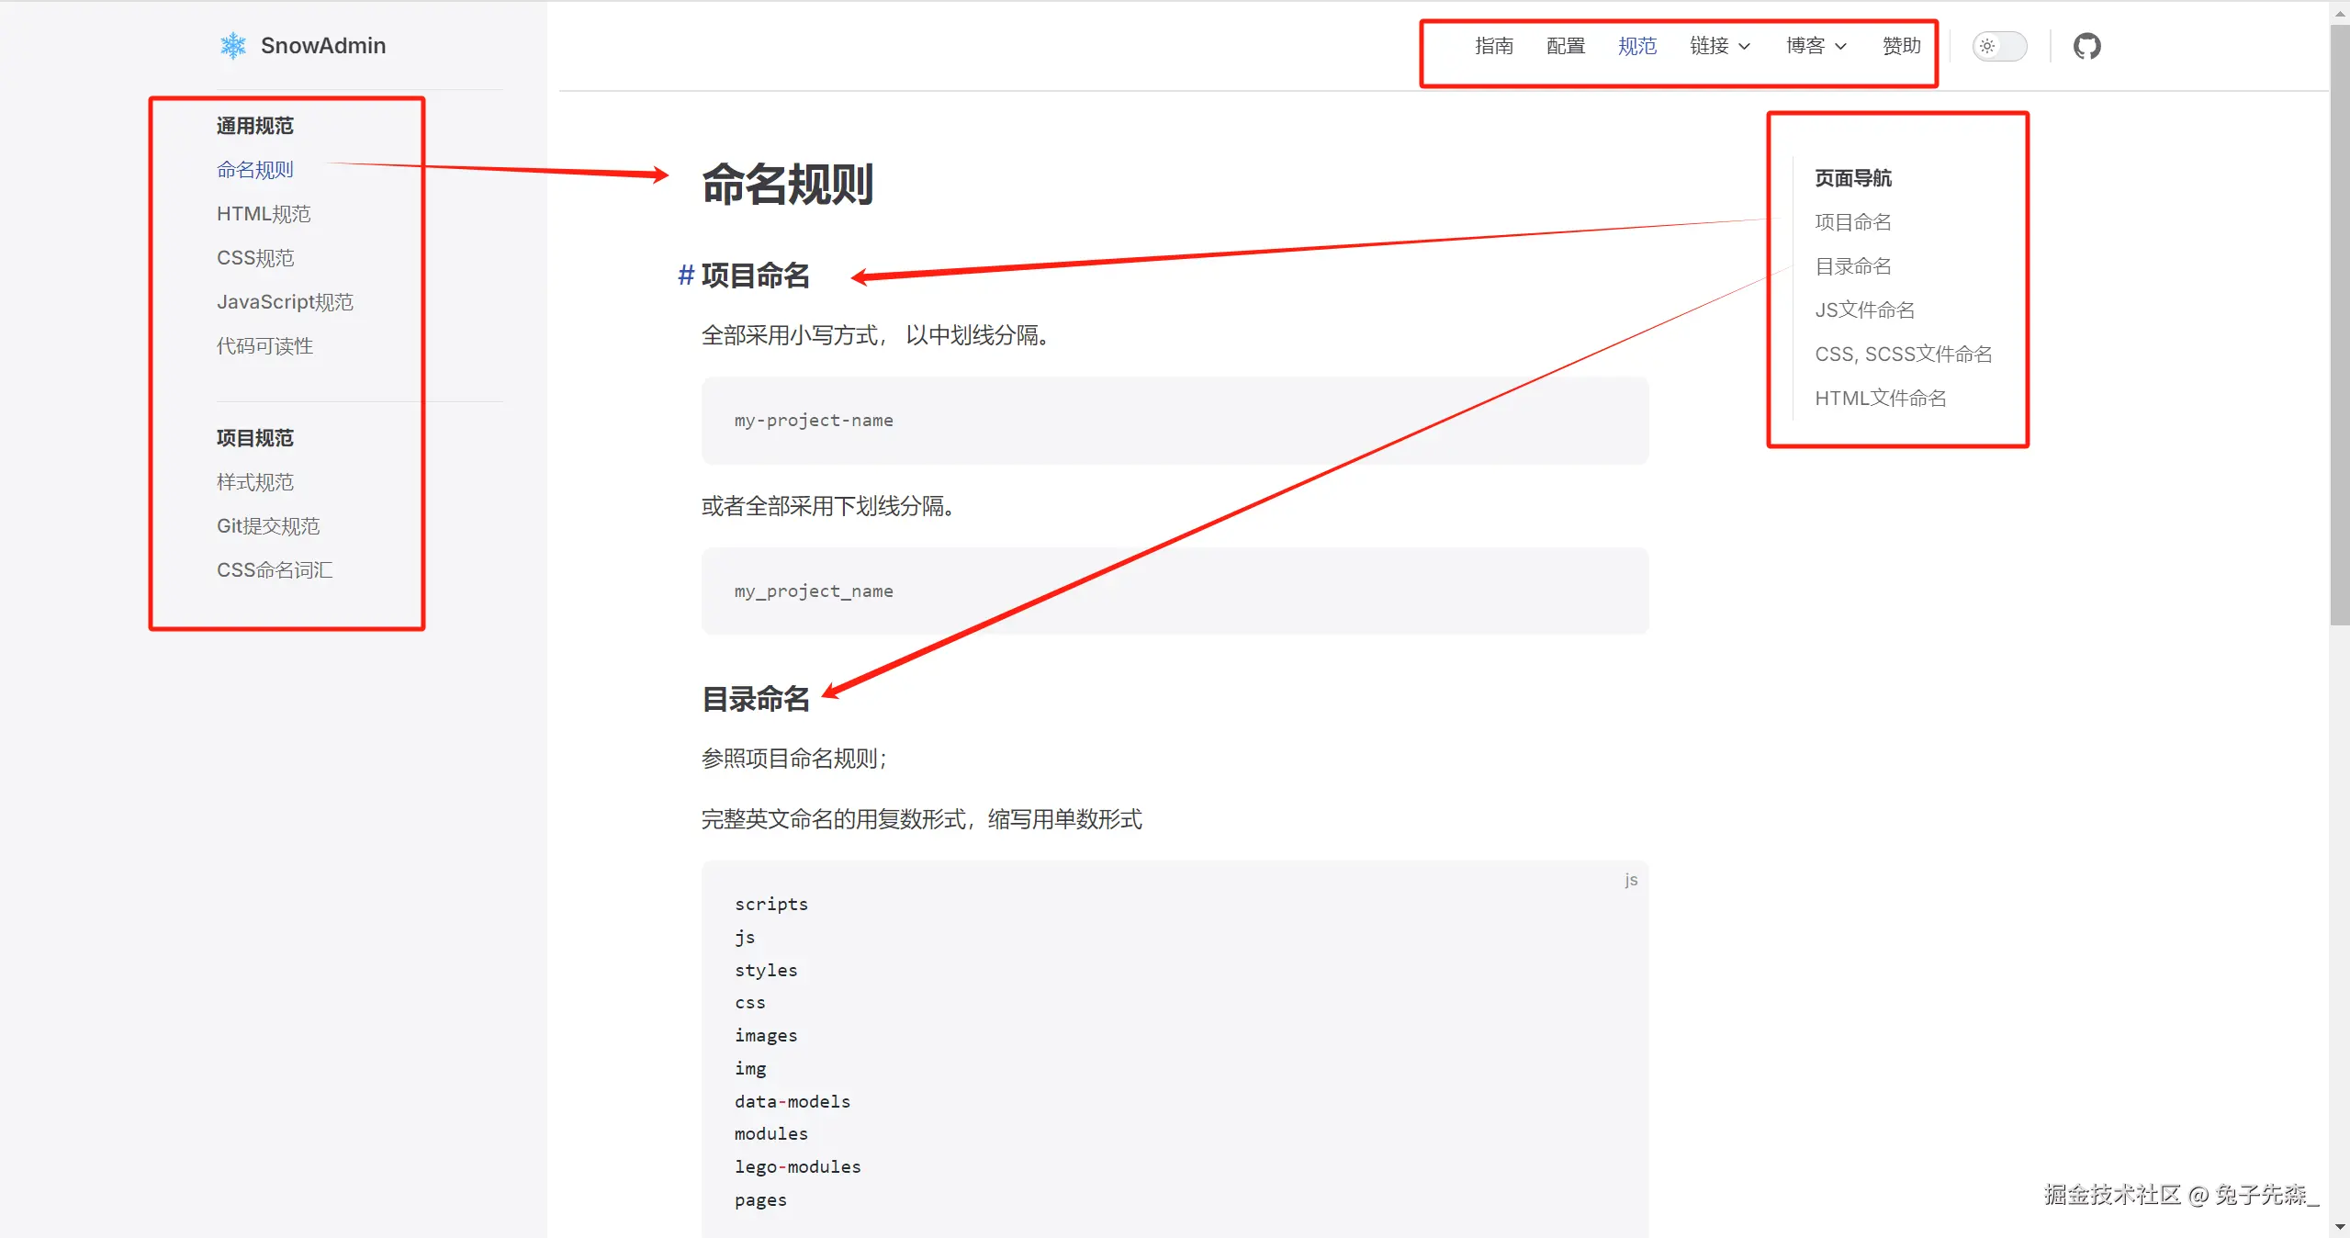Jump to HTML文件命名 in page navigation
Viewport: 2350px width, 1238px height.
pos(1880,399)
